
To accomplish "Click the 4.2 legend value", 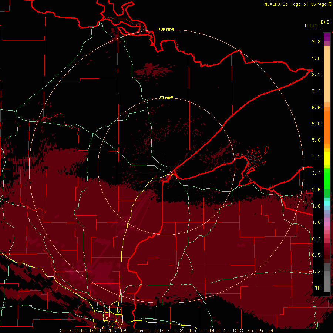I will click(316, 157).
